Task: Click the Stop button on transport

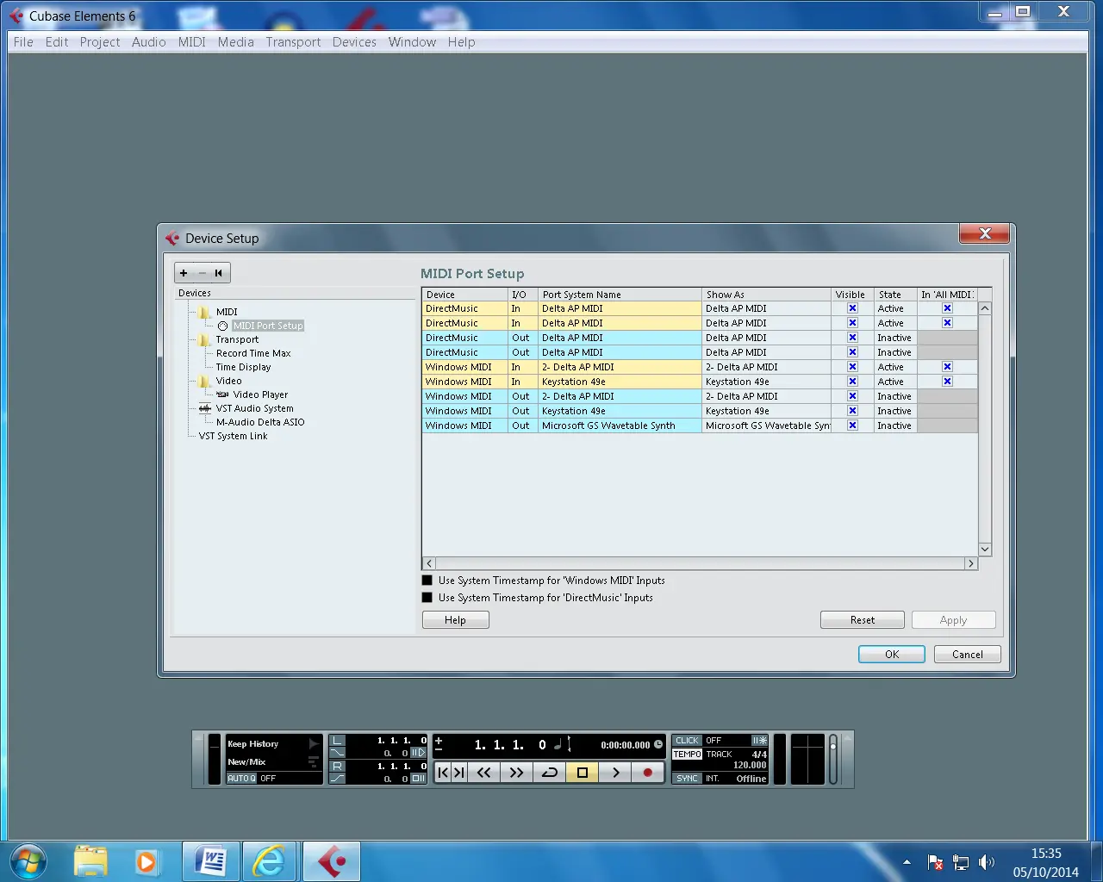Action: click(x=583, y=773)
